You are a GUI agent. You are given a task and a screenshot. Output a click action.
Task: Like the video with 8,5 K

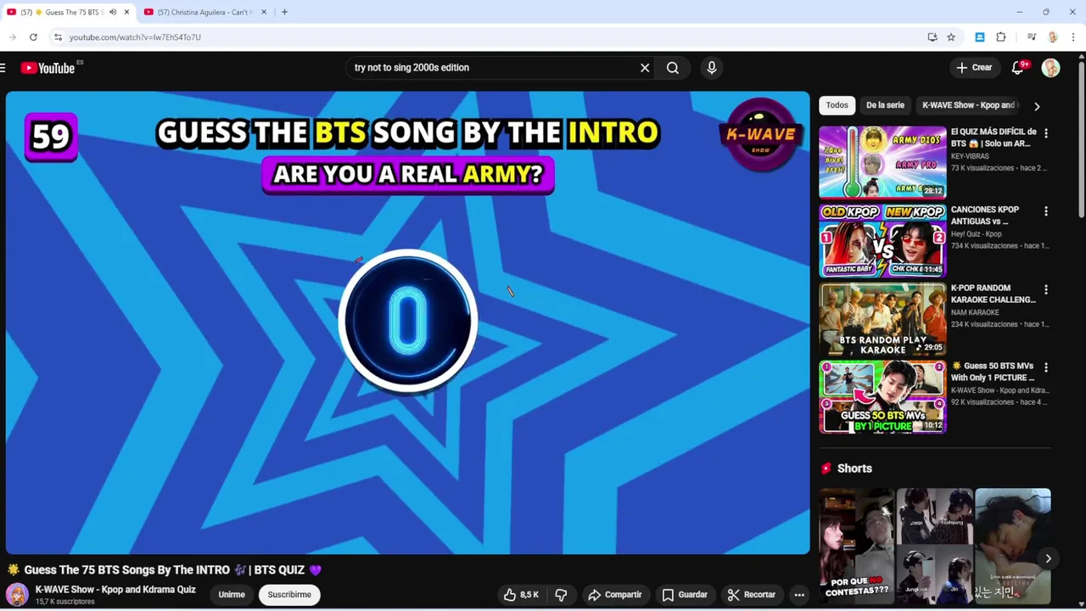tap(522, 595)
